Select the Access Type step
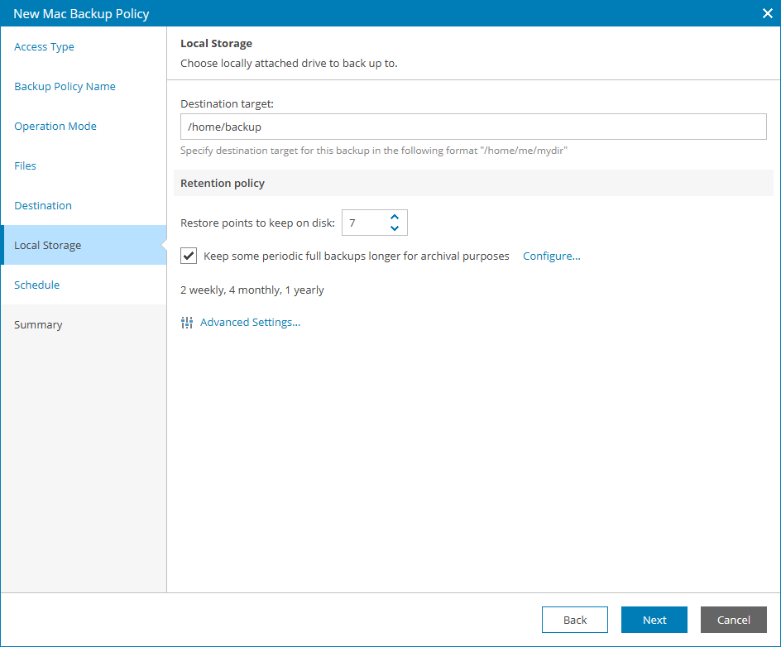Viewport: 781px width, 647px height. [x=44, y=46]
